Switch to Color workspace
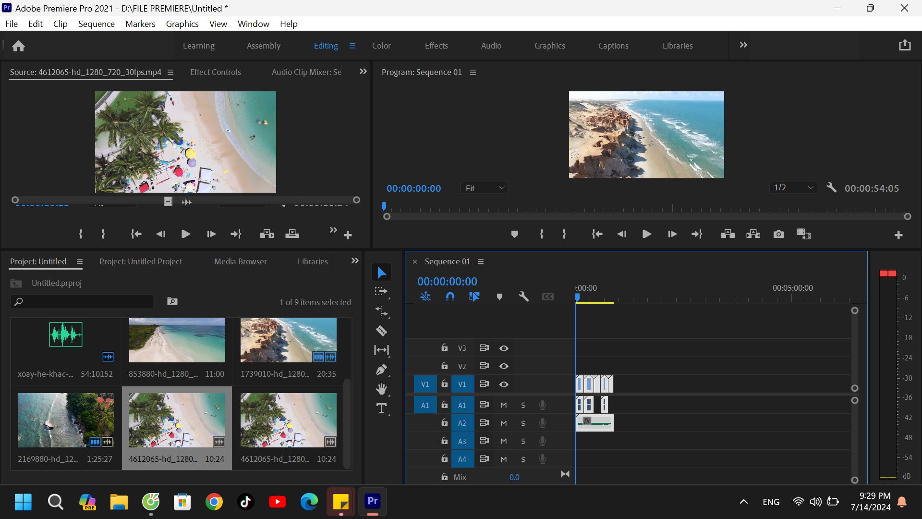Screen dimensions: 922x519 click(381, 46)
